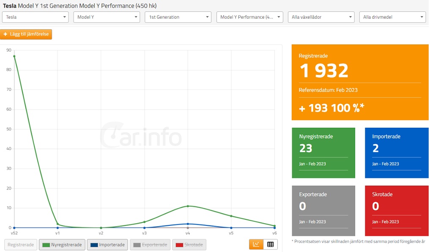The image size is (430, 252).
Task: Show the Exporterade series
Action: (x=150, y=245)
